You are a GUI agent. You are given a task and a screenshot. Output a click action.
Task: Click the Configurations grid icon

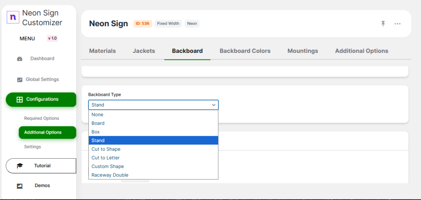click(x=19, y=100)
